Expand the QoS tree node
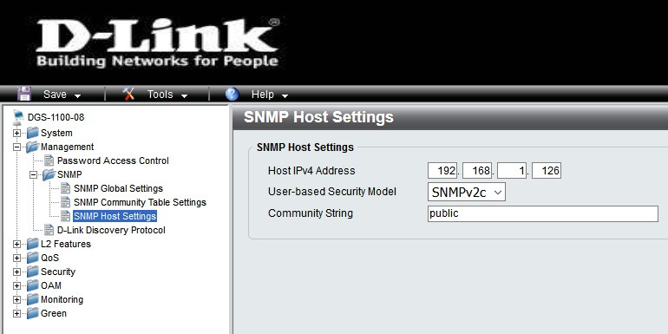668x334 pixels. pyautogui.click(x=16, y=258)
